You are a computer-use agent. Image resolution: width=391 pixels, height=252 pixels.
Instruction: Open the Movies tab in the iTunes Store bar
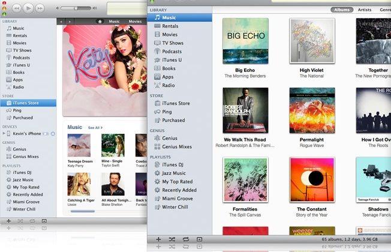pos(135,22)
